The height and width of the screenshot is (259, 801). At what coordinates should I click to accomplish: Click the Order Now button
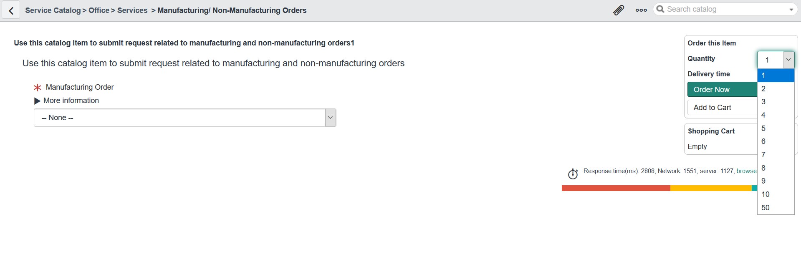(723, 90)
